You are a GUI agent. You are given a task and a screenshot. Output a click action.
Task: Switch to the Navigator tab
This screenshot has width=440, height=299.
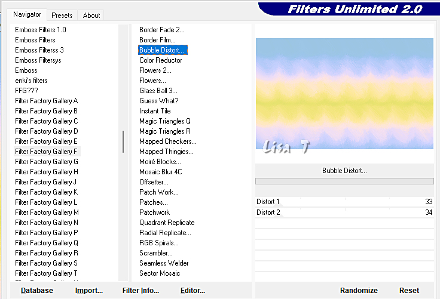[27, 14]
